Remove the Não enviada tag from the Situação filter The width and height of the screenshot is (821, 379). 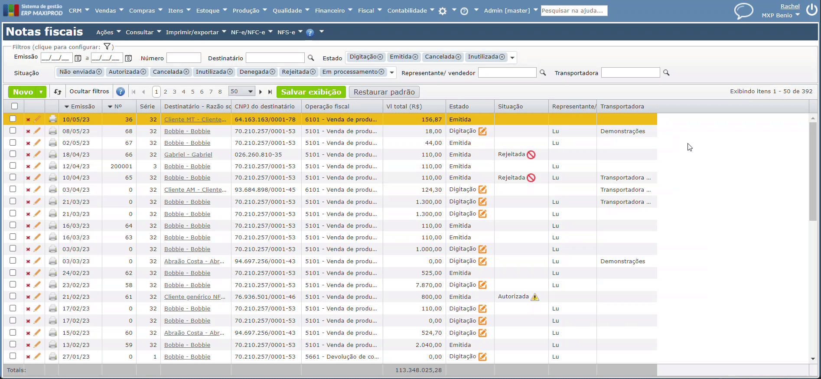tap(99, 72)
